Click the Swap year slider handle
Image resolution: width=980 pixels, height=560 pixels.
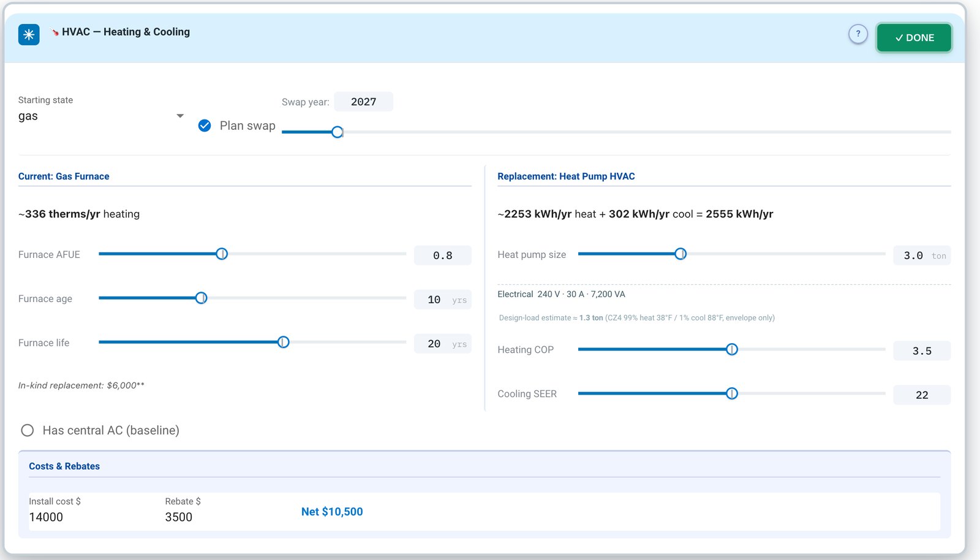point(337,132)
